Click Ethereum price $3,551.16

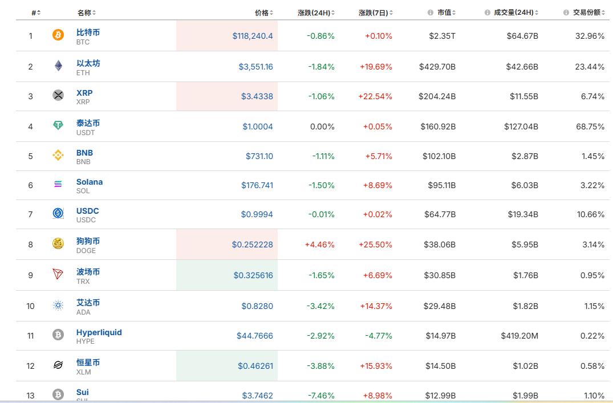(255, 67)
